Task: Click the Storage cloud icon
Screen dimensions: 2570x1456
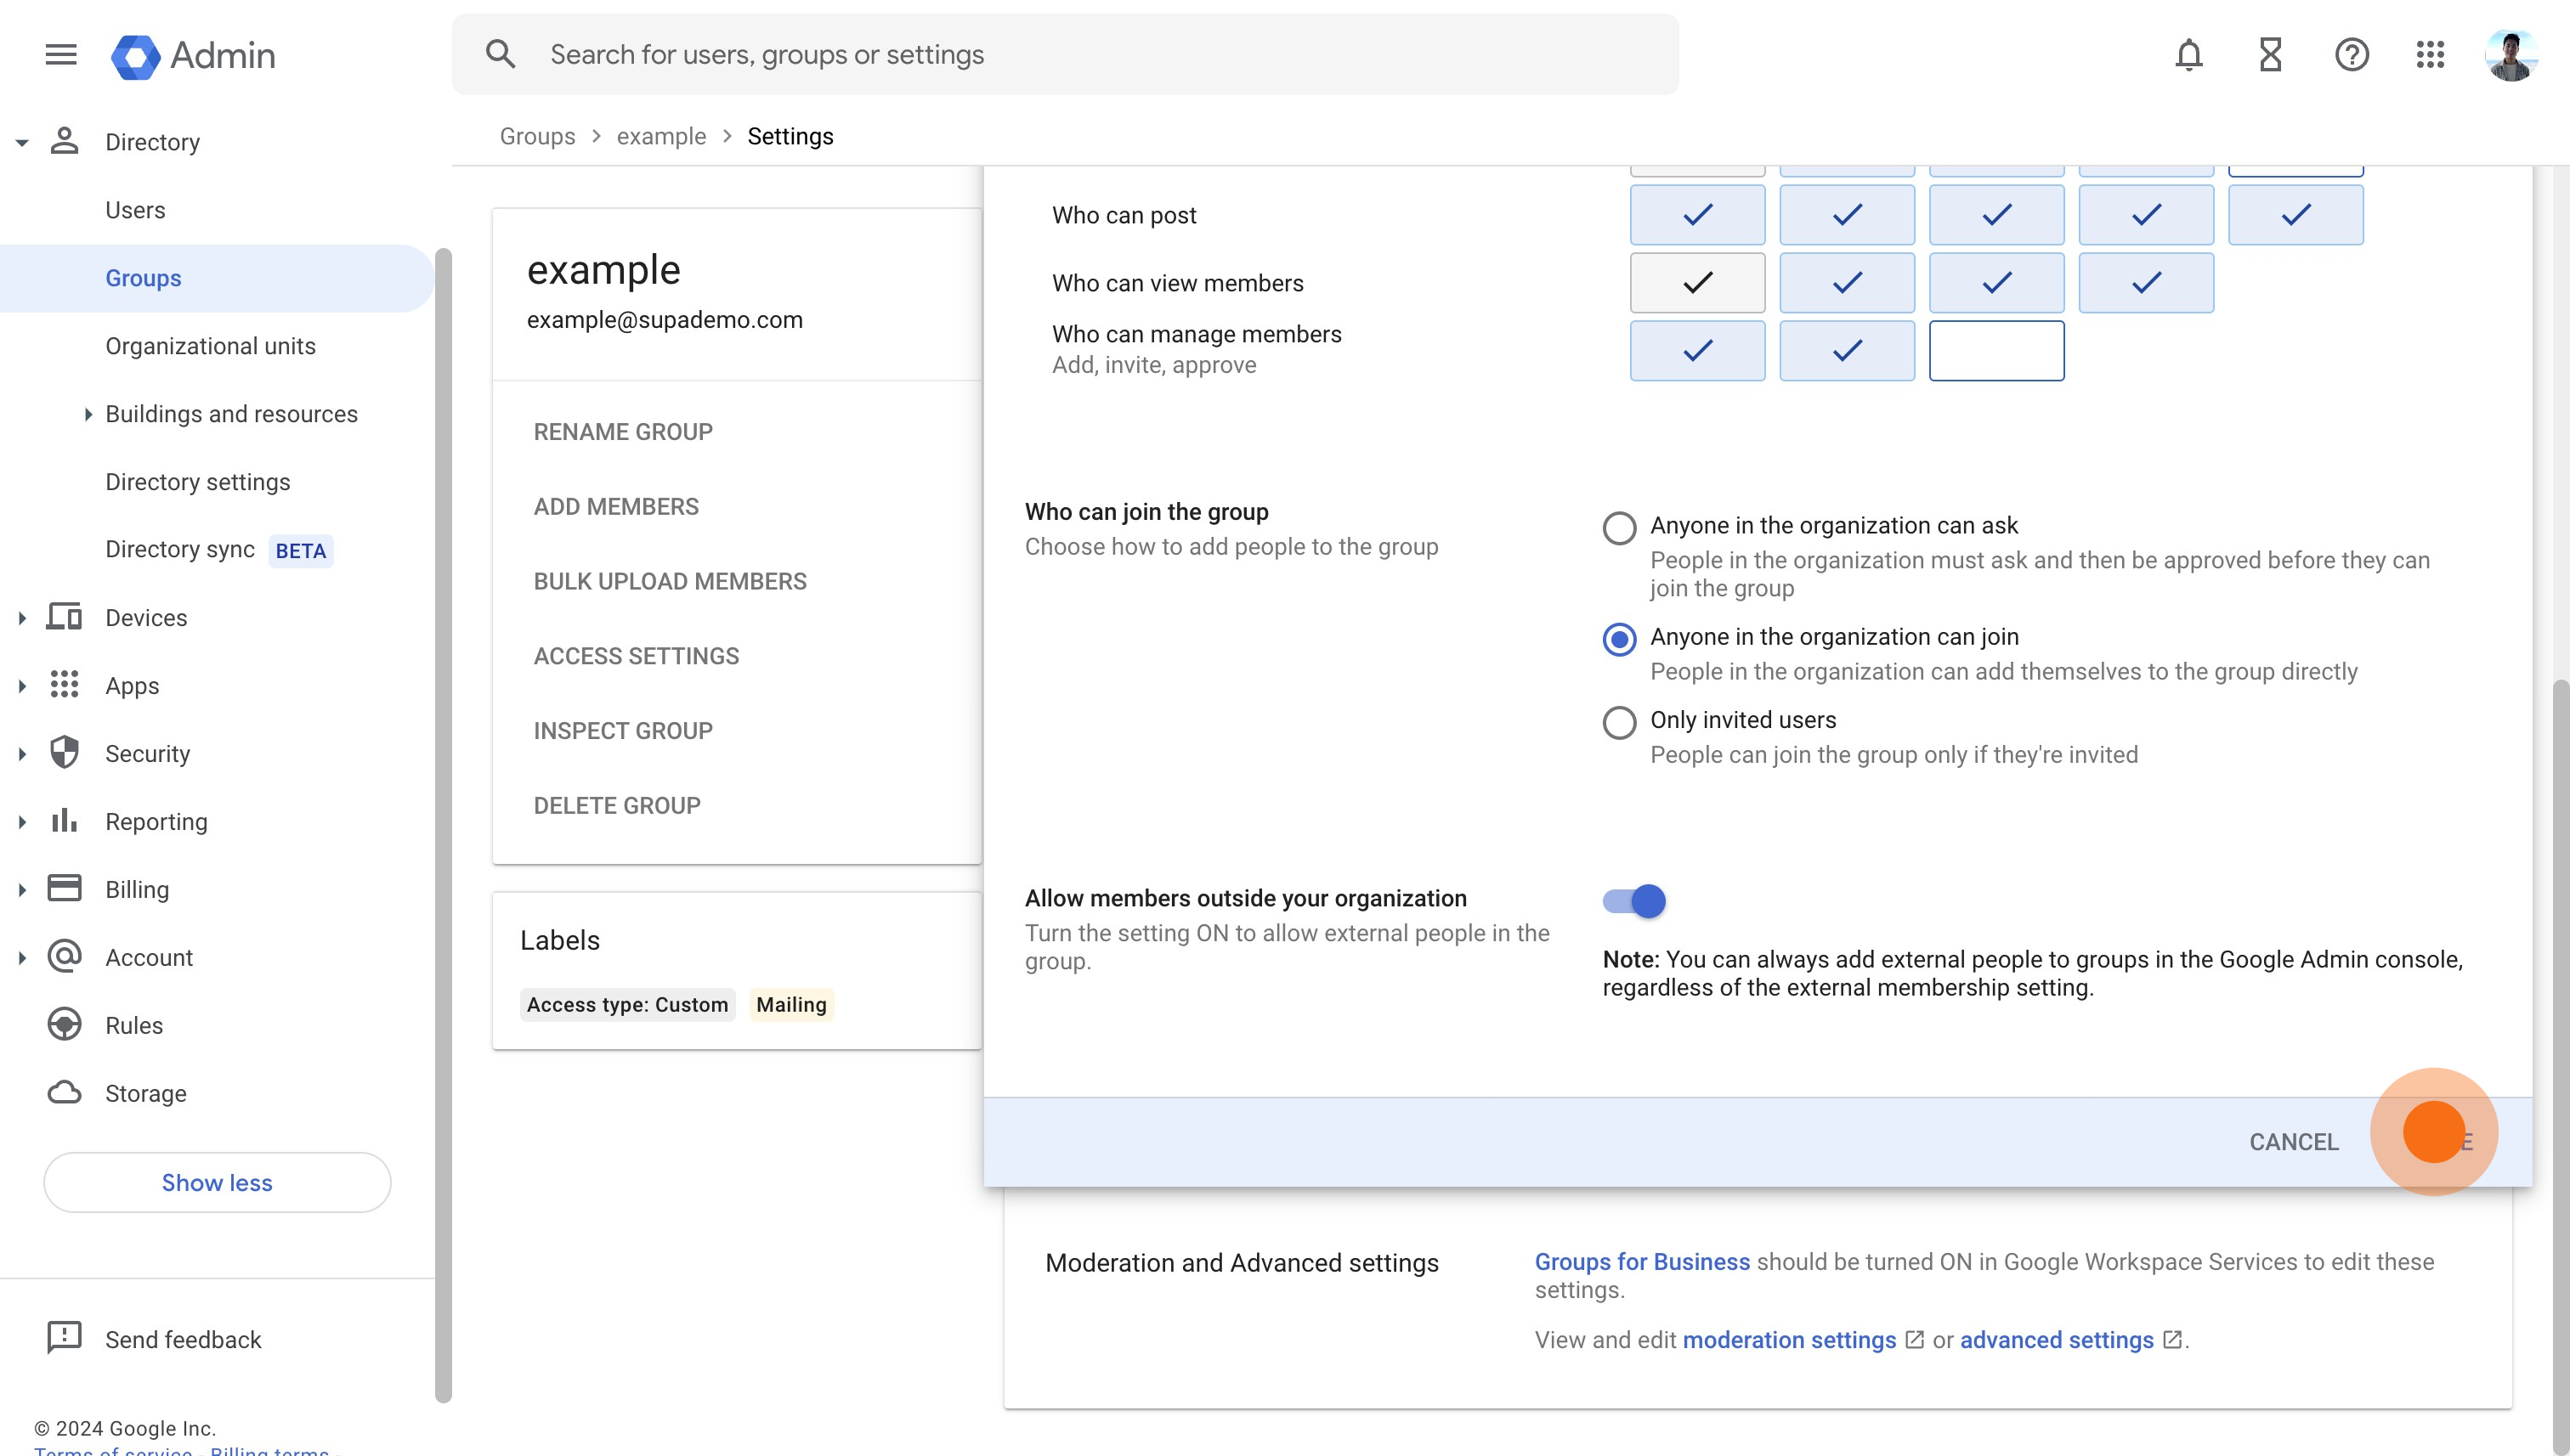Action: point(65,1093)
